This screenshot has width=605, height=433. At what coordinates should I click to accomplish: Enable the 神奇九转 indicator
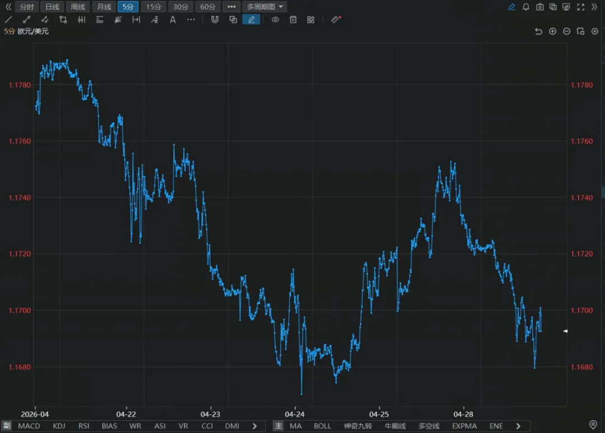[357, 426]
